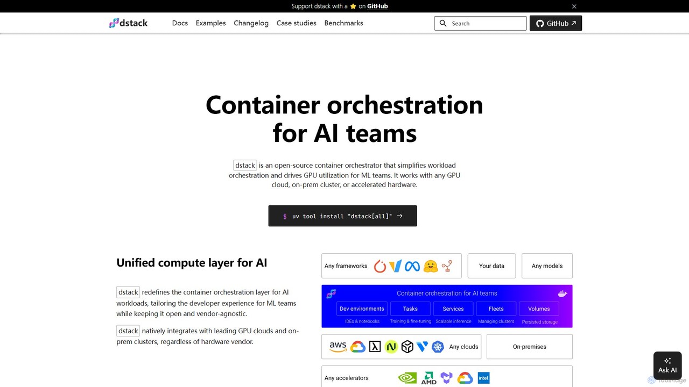Screen dimensions: 689x387
Task: Click the PyTorch logo
Action: (380, 266)
